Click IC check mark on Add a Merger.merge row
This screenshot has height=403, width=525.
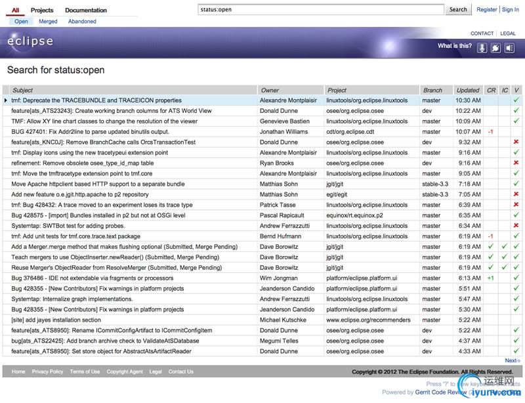[x=504, y=246]
